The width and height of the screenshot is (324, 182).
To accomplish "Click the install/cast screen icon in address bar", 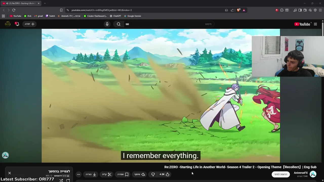I will [x=227, y=10].
